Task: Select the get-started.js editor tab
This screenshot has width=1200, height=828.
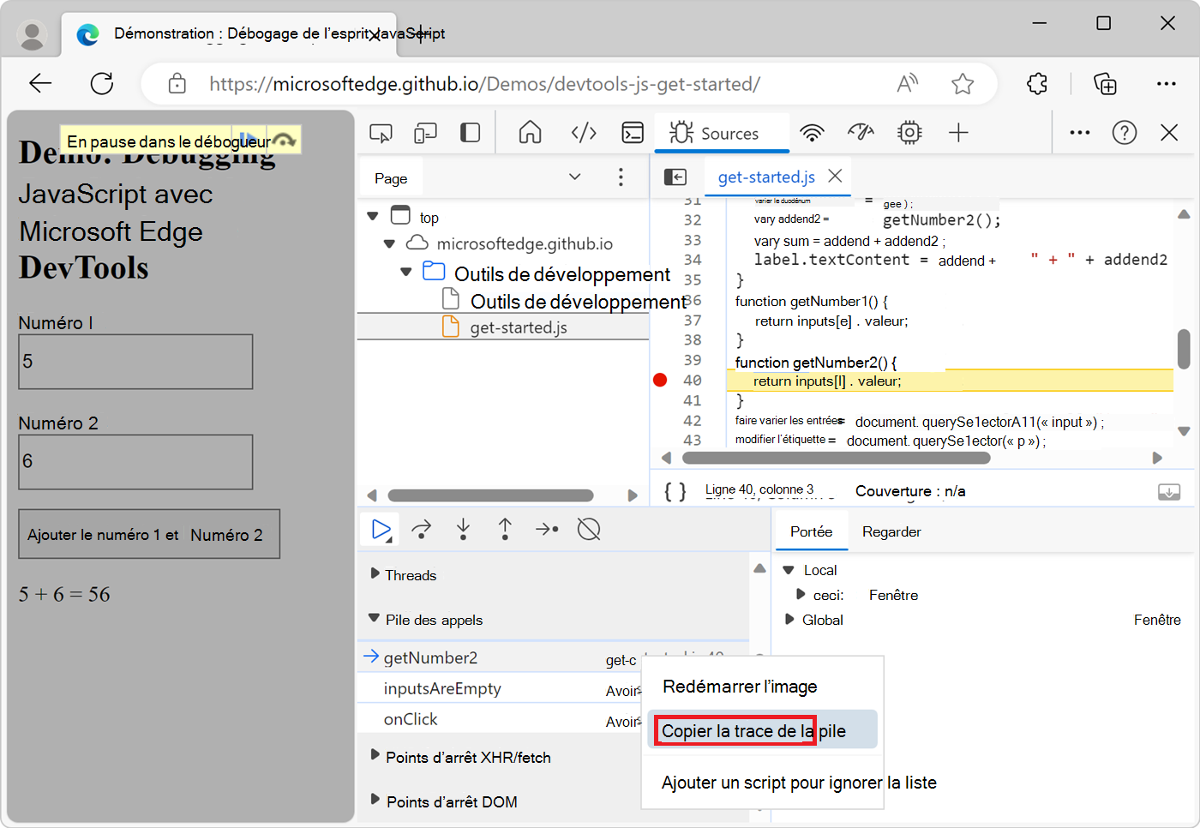Action: (766, 177)
